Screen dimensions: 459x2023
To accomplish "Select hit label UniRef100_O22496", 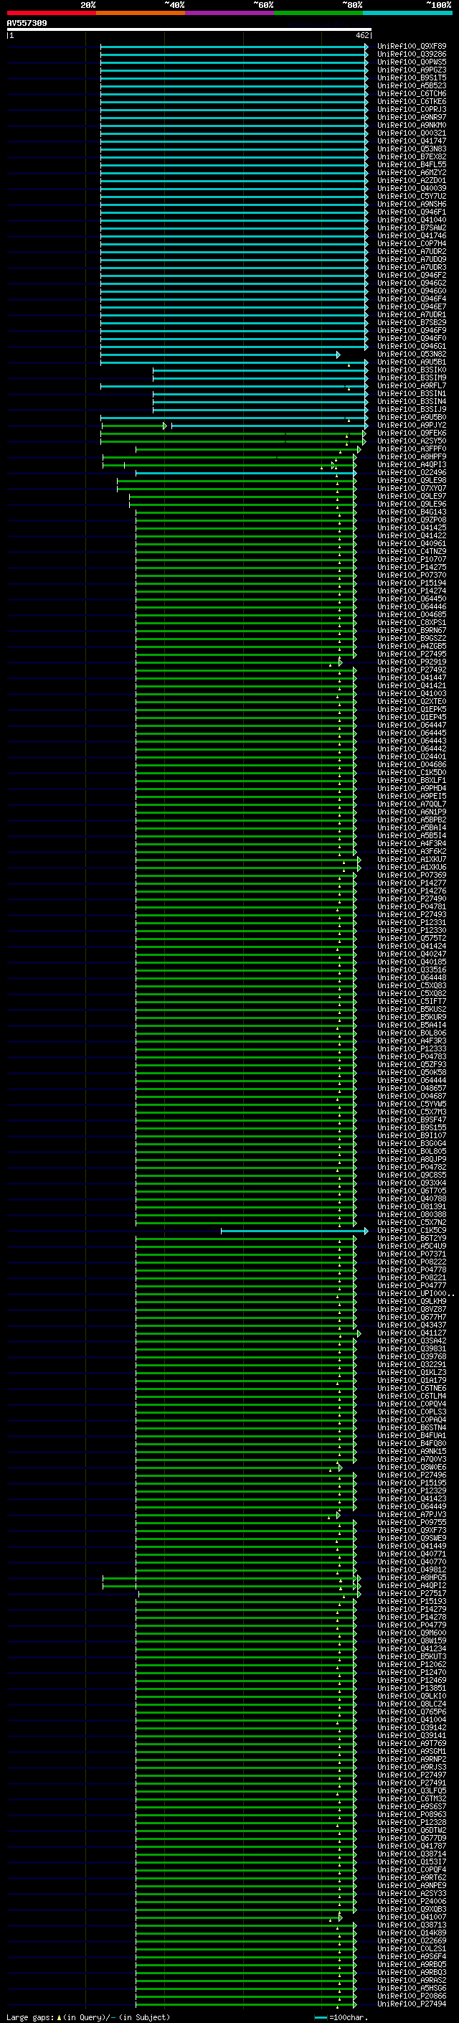I will tap(411, 473).
